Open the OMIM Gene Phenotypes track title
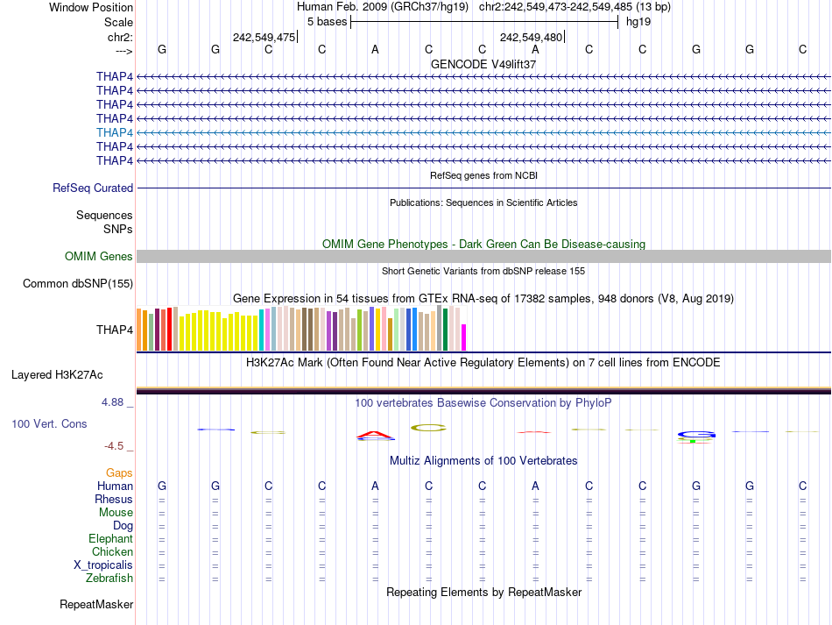Screen dimensions: 832x625 click(483, 245)
